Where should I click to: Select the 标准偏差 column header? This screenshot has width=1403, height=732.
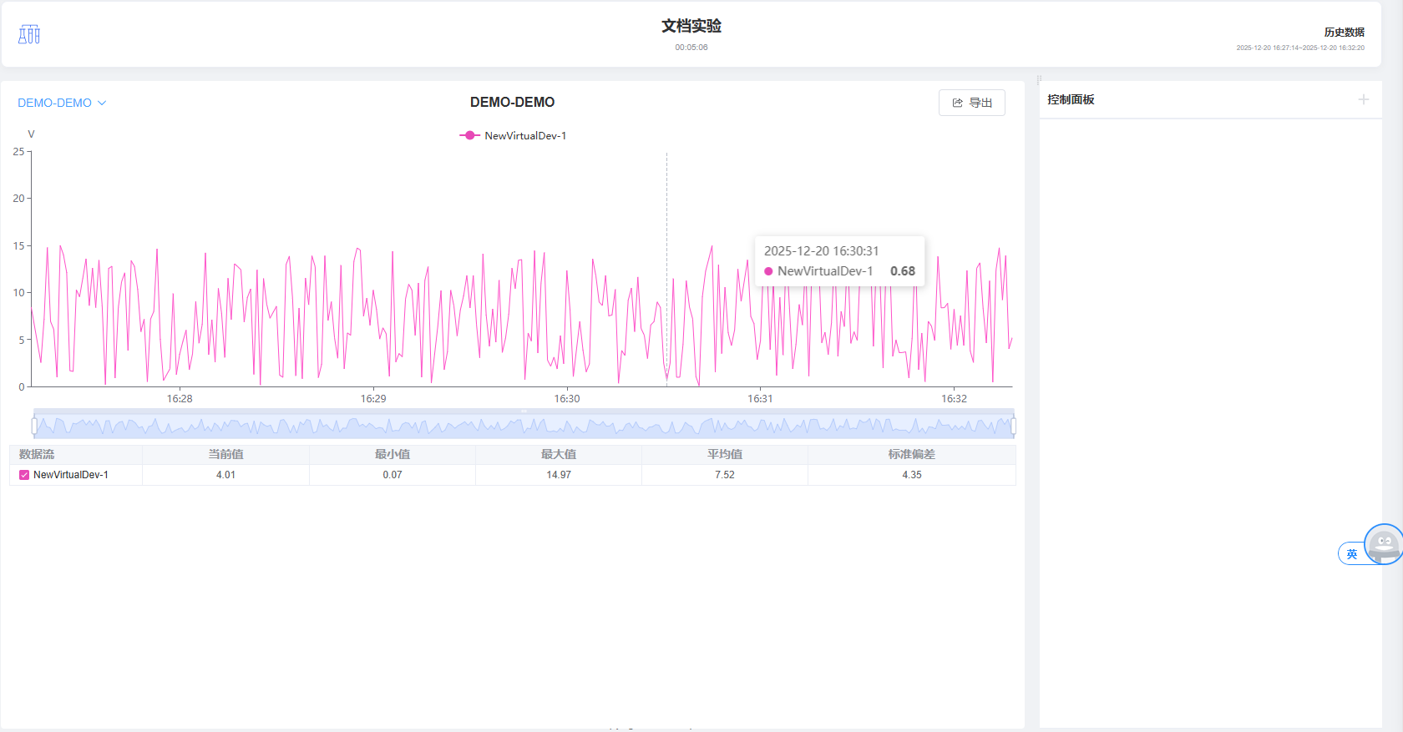[x=911, y=454]
